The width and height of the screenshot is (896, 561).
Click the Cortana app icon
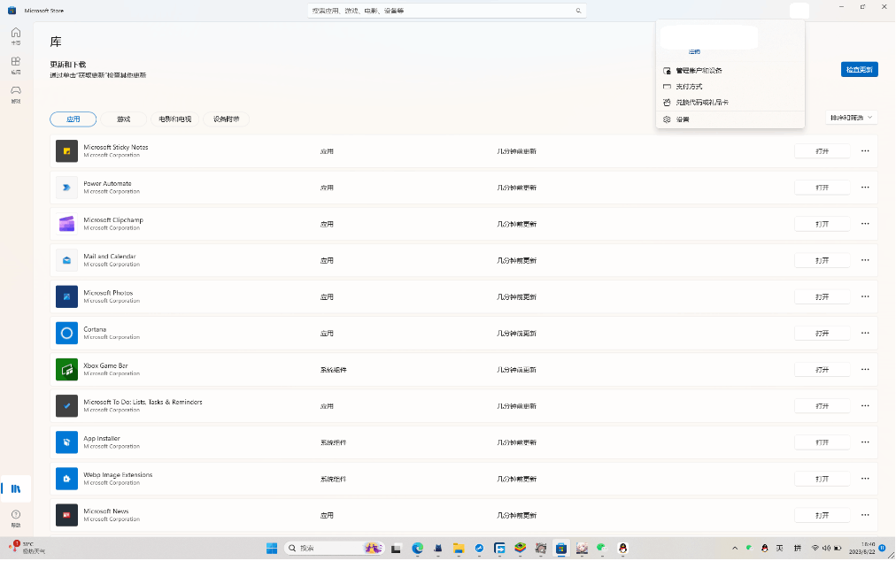click(66, 333)
